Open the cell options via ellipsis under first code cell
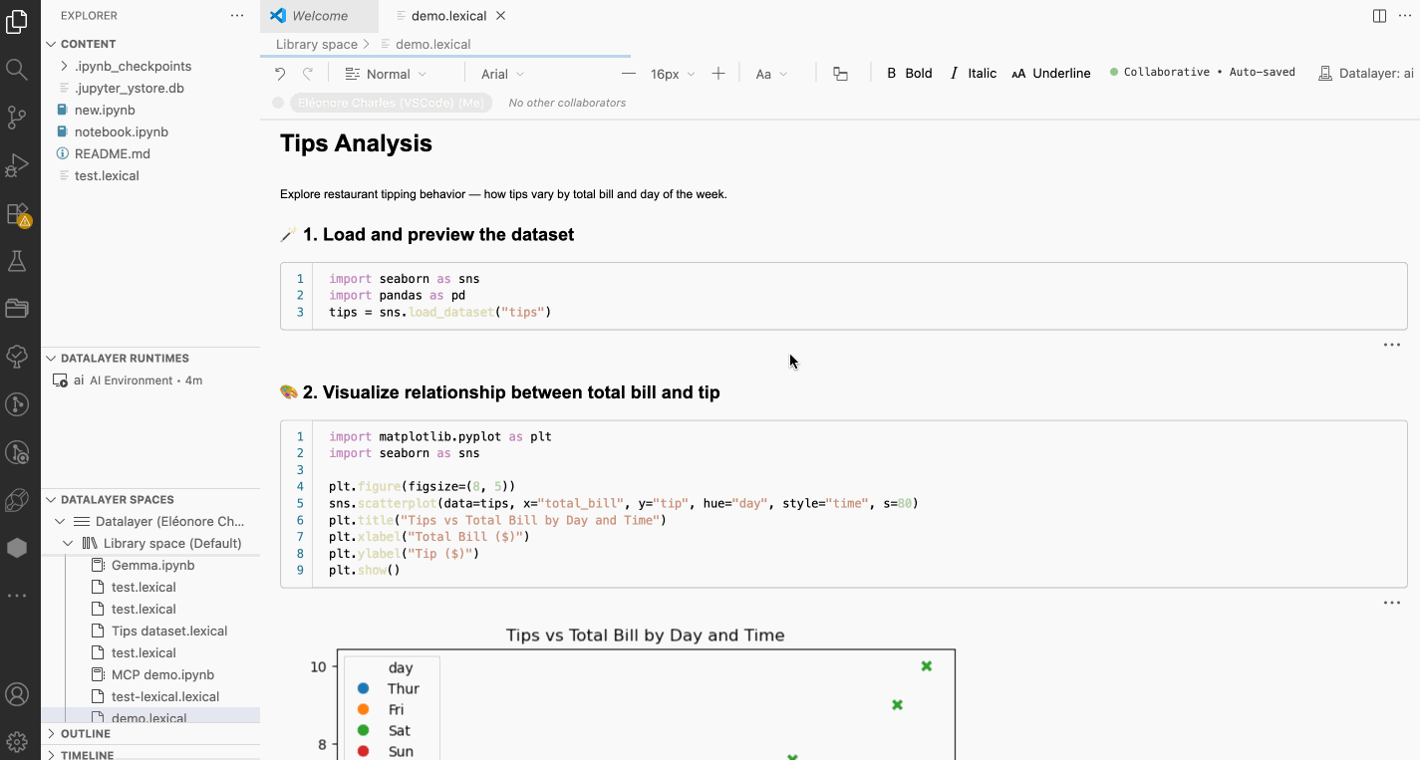This screenshot has width=1420, height=760. pos(1391,344)
